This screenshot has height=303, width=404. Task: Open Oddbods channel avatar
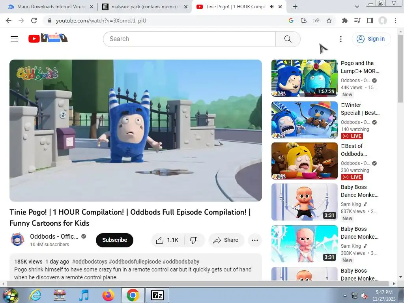17,239
